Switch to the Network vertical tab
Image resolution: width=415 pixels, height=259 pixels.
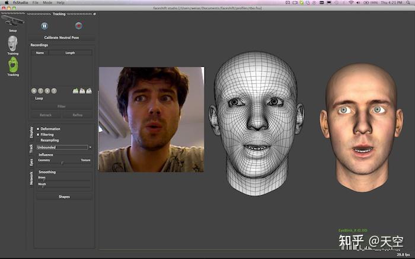click(31, 179)
